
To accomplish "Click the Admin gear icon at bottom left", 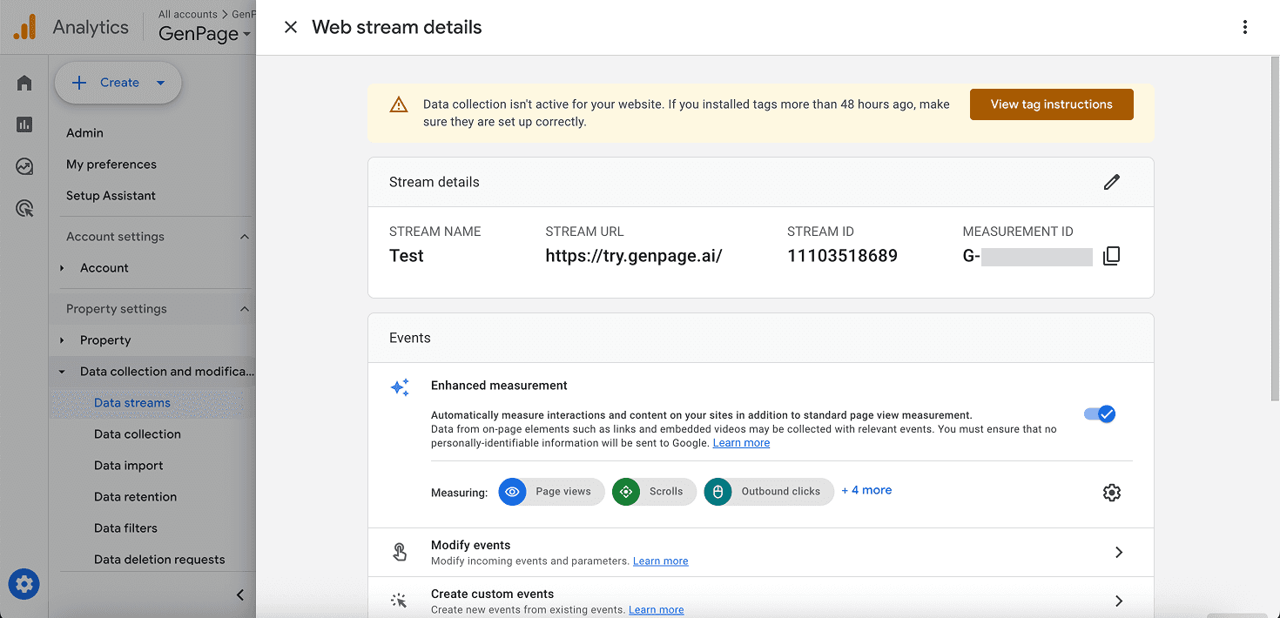I will (x=24, y=583).
